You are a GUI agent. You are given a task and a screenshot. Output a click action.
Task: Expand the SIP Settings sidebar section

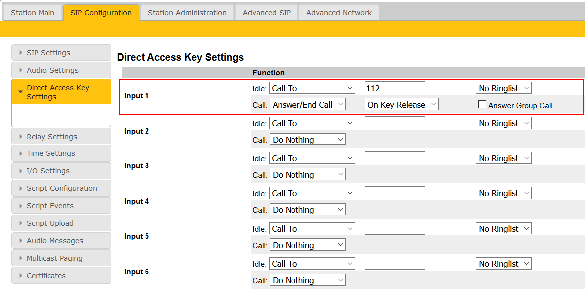(x=48, y=53)
